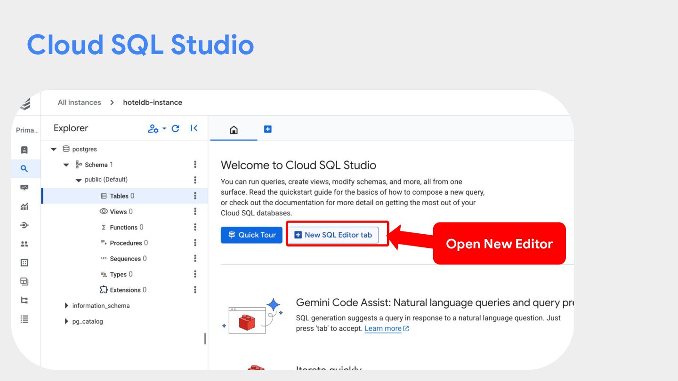This screenshot has width=678, height=381.
Task: Open more options for Views row
Action: pos(195,212)
